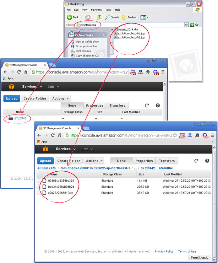Click the All Buckets breadcrumb link
The width and height of the screenshot is (218, 263).
pos(46,168)
